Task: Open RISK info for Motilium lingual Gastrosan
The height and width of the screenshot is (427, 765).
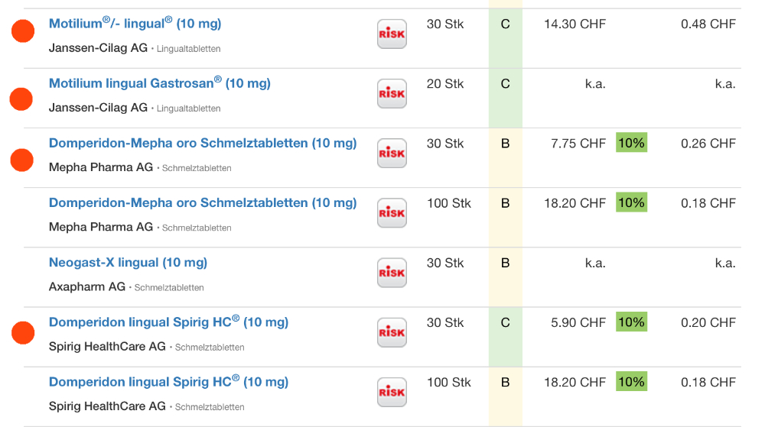Action: (392, 94)
